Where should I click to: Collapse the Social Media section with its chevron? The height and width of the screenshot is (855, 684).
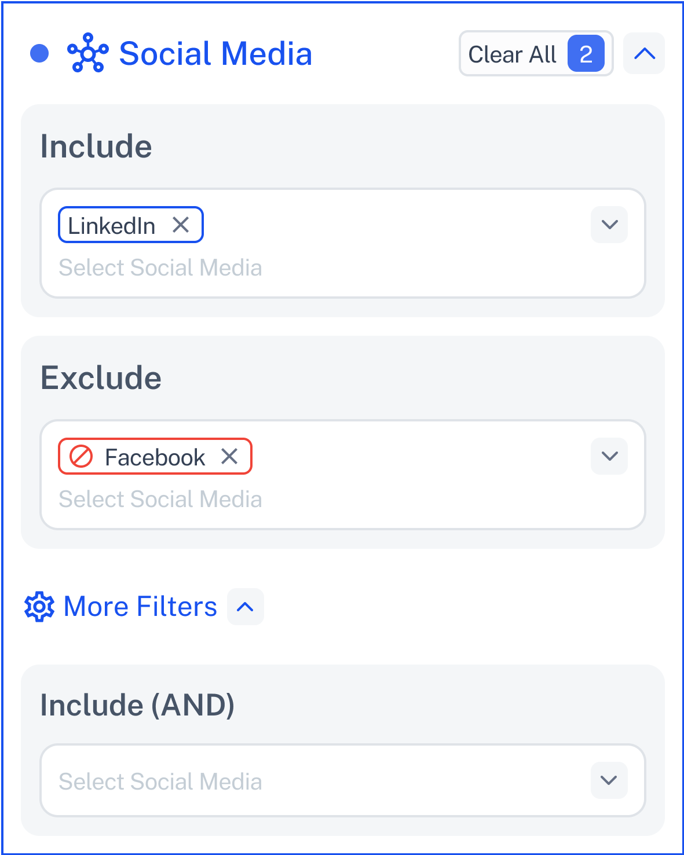click(644, 53)
